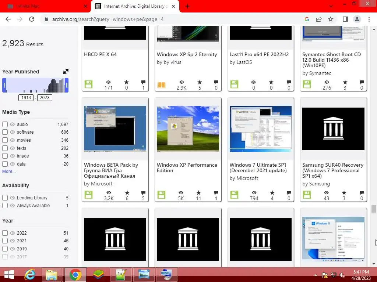The image size is (377, 282).
Task: Click software icon on Last11 Pro x64 card
Action: [x=234, y=84]
